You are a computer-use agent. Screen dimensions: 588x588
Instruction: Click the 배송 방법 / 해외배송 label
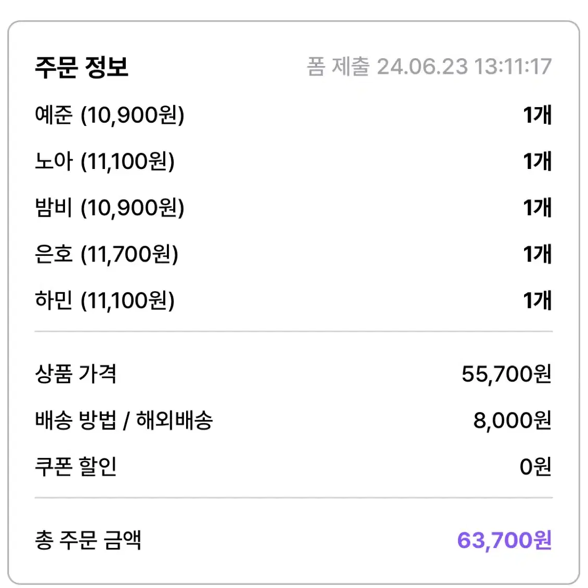[124, 420]
